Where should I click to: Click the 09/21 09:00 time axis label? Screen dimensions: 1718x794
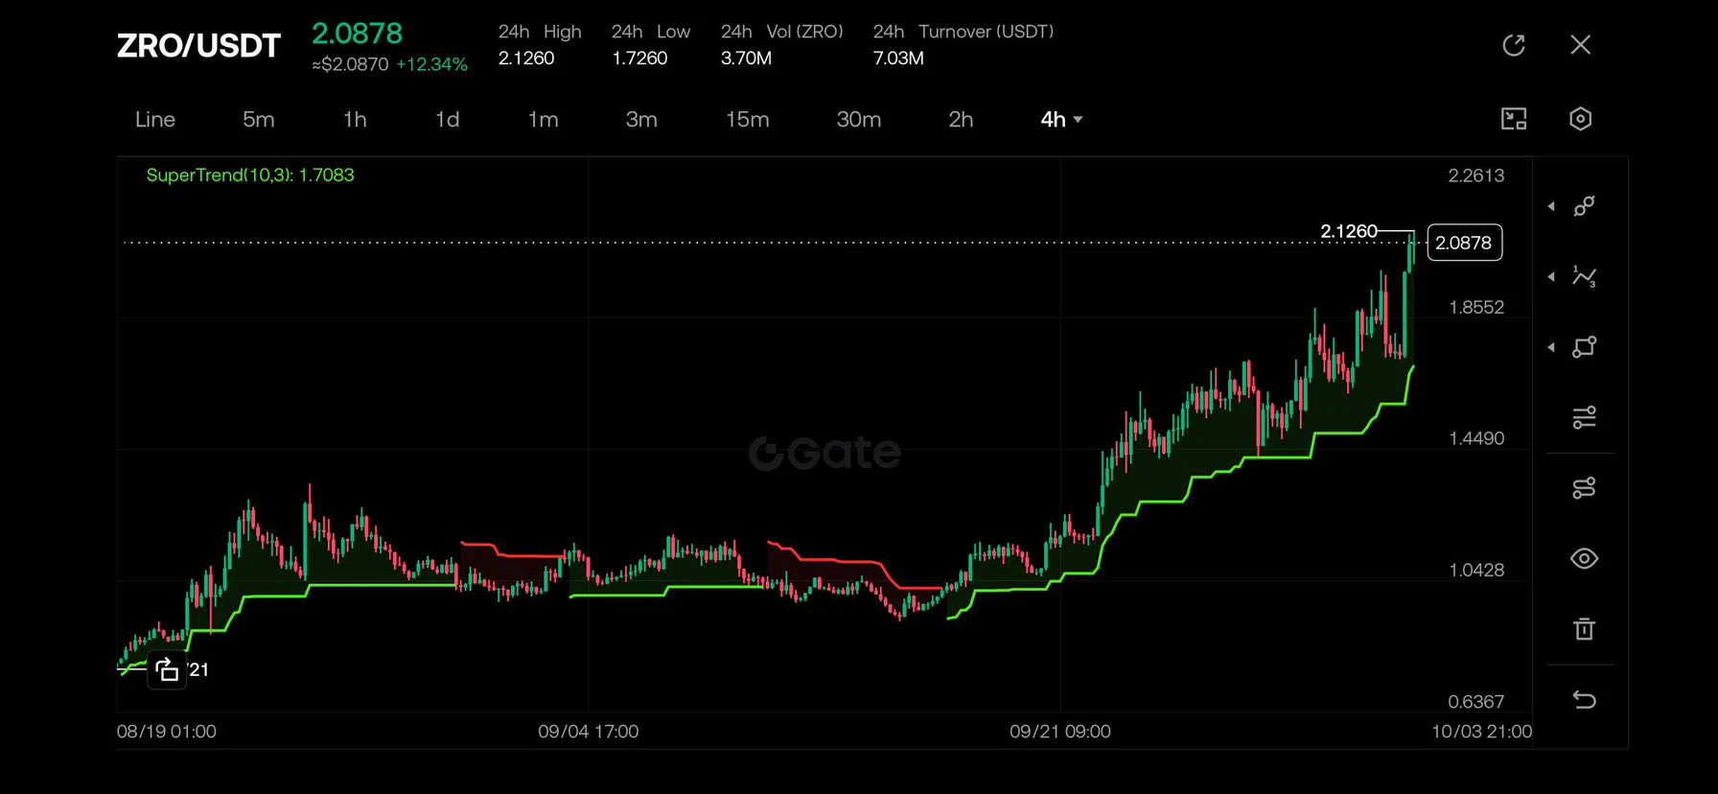click(x=1060, y=731)
